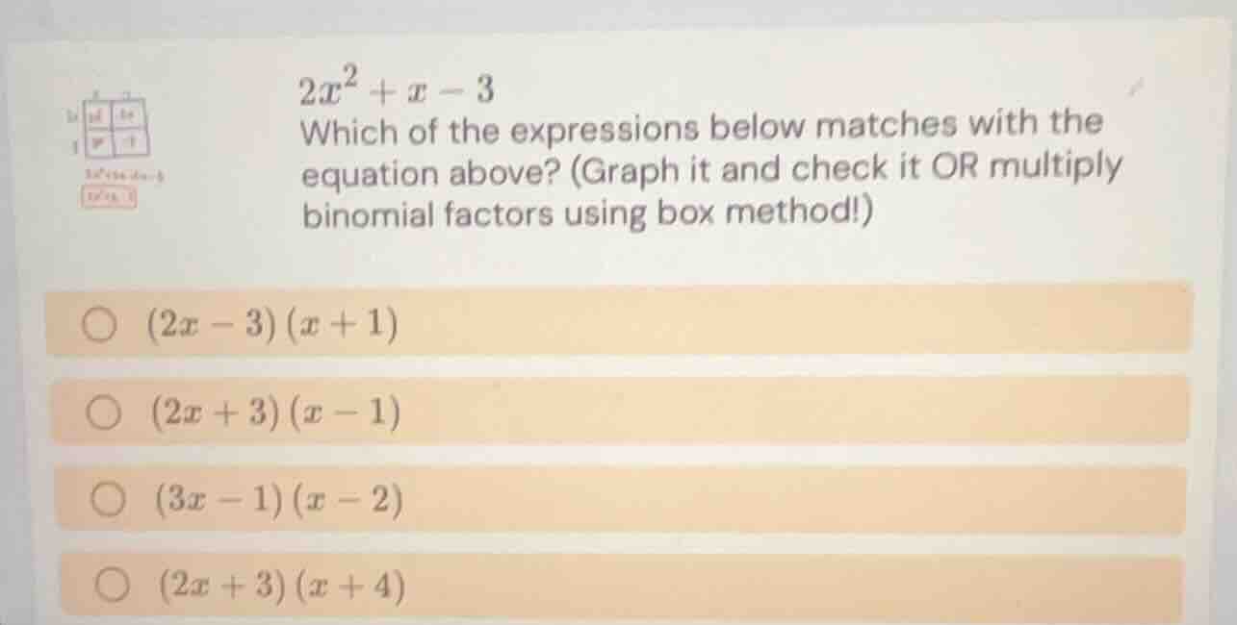
Task: Select the radio button for (2x − 3)(x + 1)
Action: pos(100,323)
